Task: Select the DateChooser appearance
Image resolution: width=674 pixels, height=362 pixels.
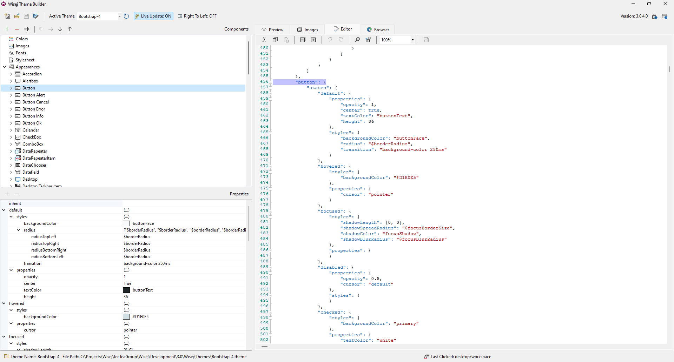Action: click(34, 165)
